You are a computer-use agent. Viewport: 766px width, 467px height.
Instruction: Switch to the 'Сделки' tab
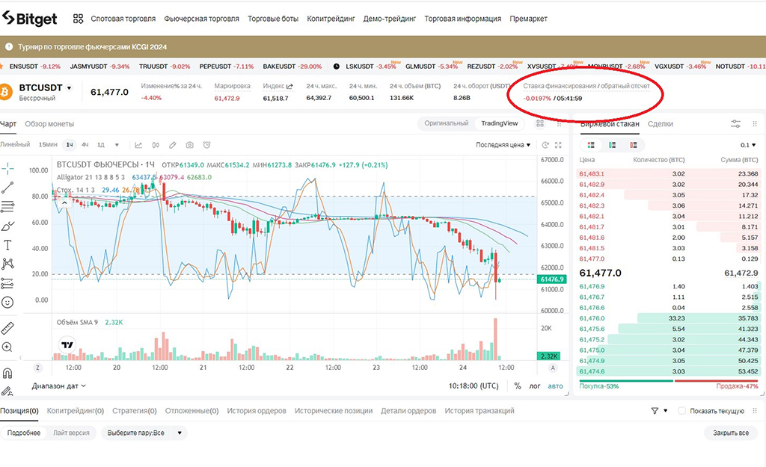pyautogui.click(x=660, y=124)
